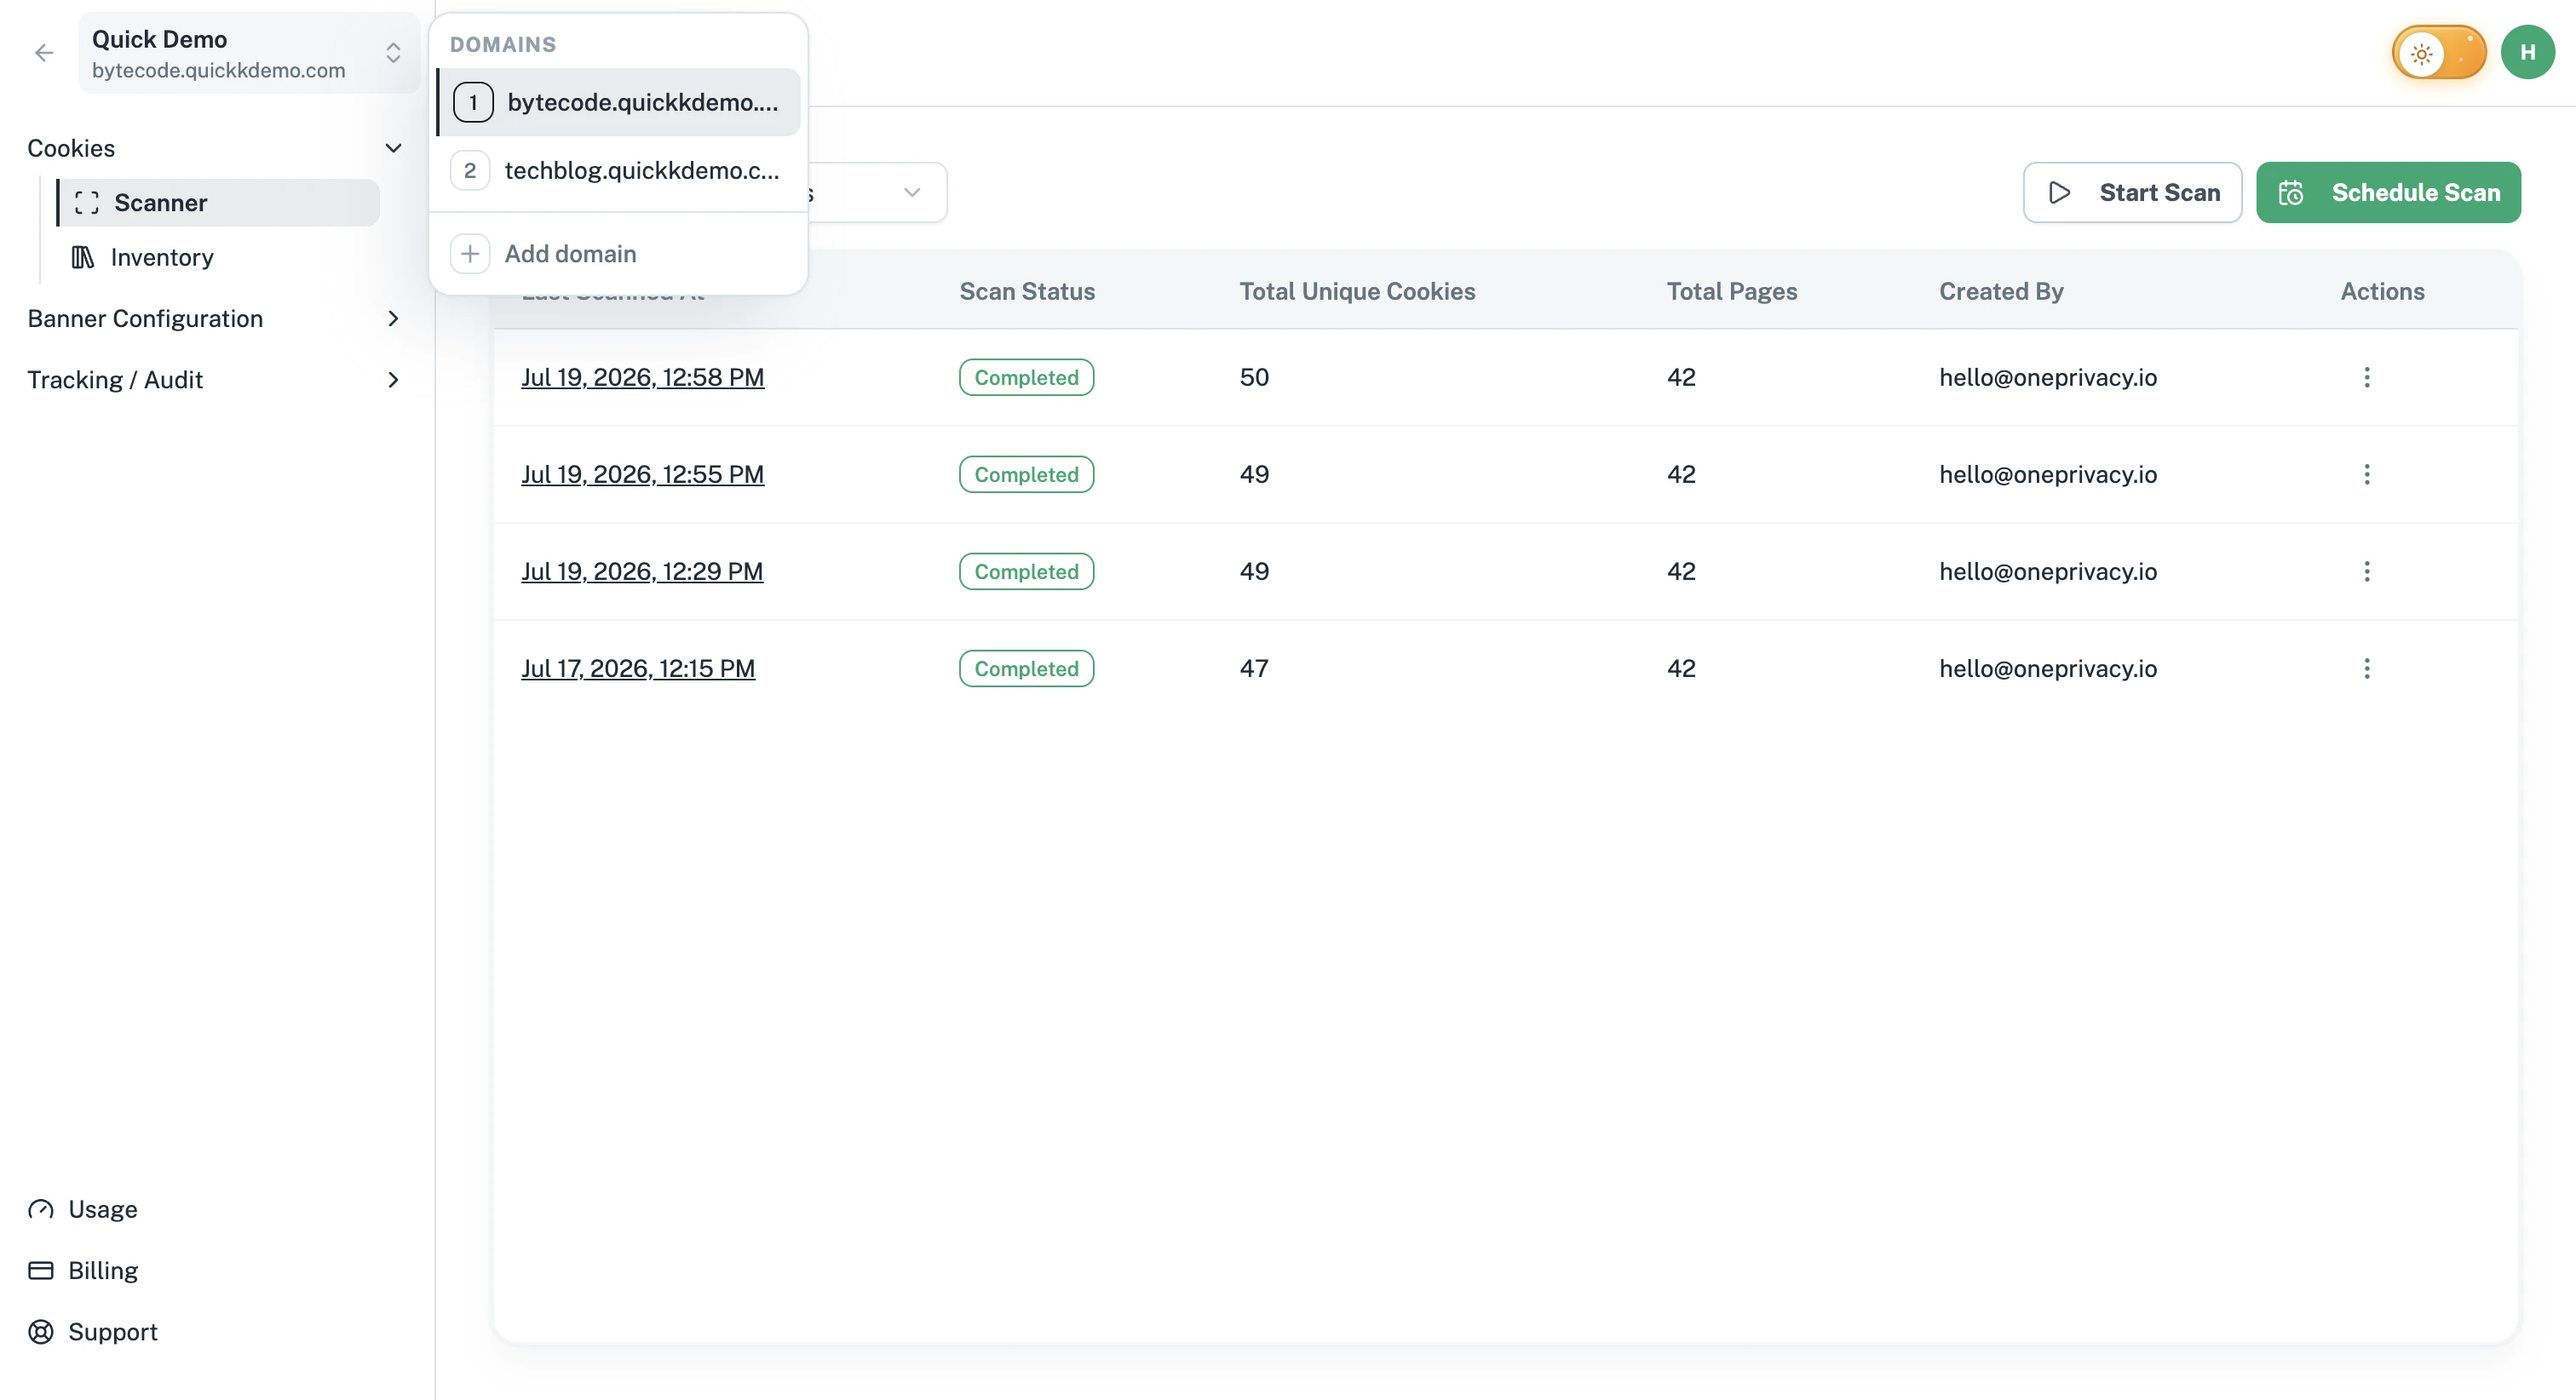Click Completed badge on Jul 17 row
The width and height of the screenshot is (2576, 1400).
pos(1027,669)
